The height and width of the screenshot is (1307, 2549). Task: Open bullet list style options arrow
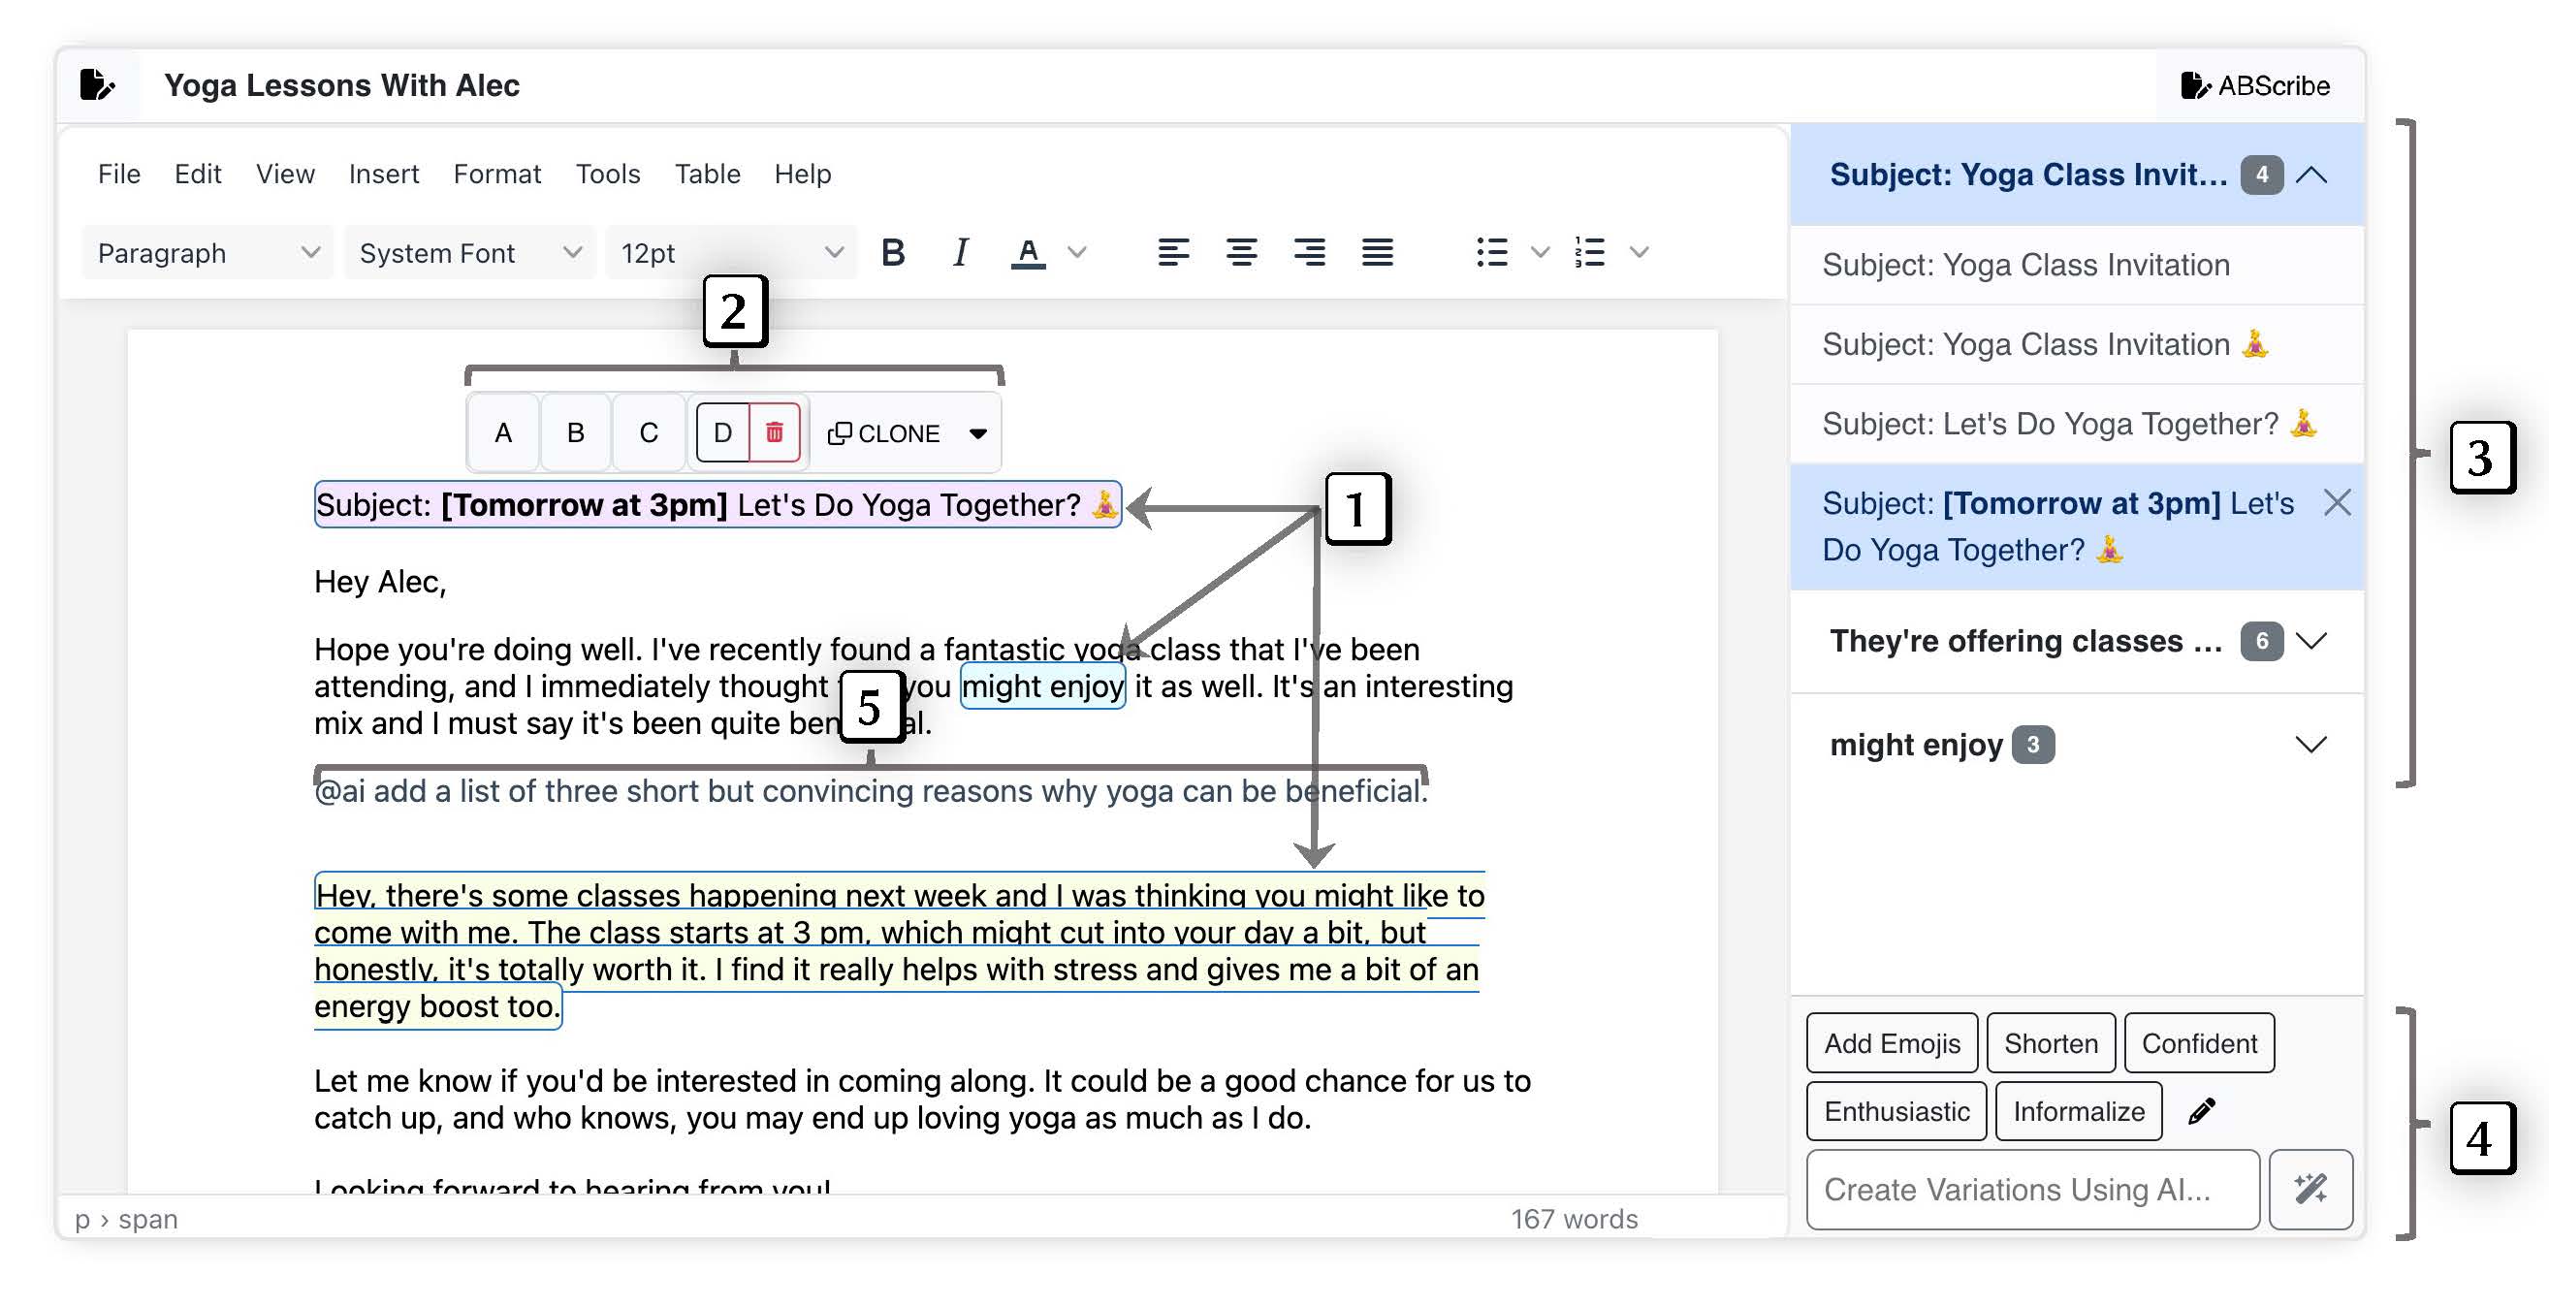[x=1540, y=253]
